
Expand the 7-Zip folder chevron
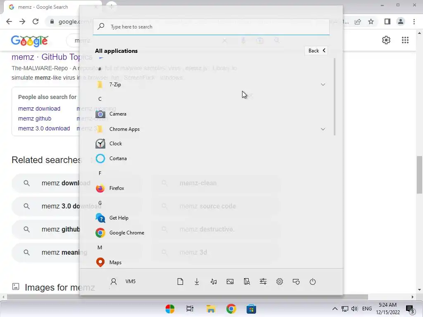tap(323, 85)
